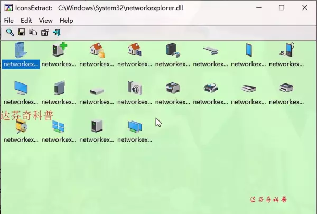
Task: Close the IconsExtract window
Action: (305, 8)
